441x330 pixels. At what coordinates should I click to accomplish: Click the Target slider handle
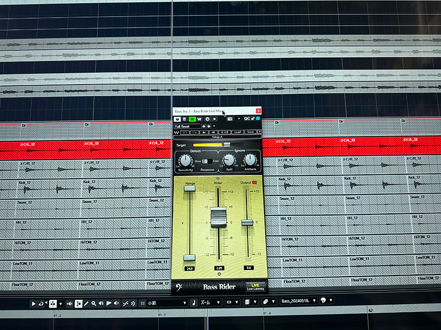click(x=227, y=145)
